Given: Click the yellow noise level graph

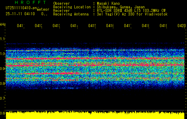Looking at the screenshot, I should (x=95, y=115).
